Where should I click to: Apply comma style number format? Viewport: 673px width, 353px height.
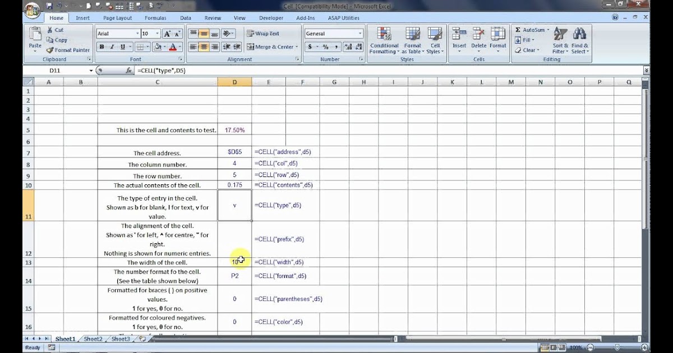pyautogui.click(x=335, y=47)
